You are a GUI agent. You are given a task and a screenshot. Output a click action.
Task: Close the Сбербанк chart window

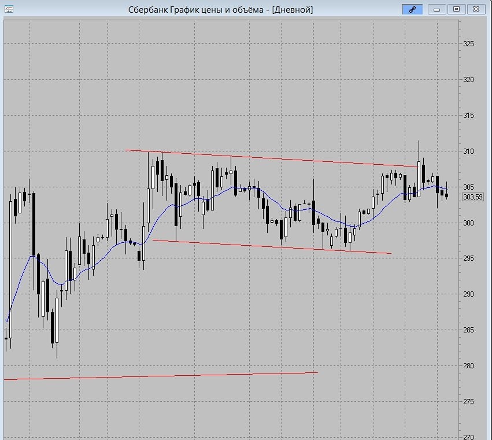[x=476, y=9]
